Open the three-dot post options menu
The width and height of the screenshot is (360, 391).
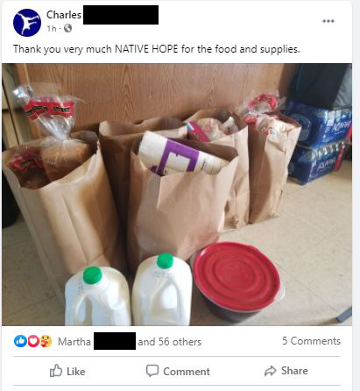(x=328, y=21)
